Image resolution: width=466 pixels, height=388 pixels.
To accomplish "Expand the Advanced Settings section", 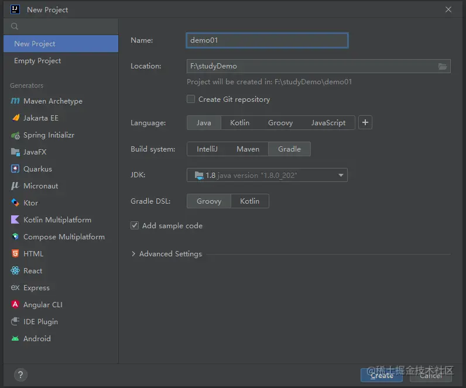I will (166, 254).
